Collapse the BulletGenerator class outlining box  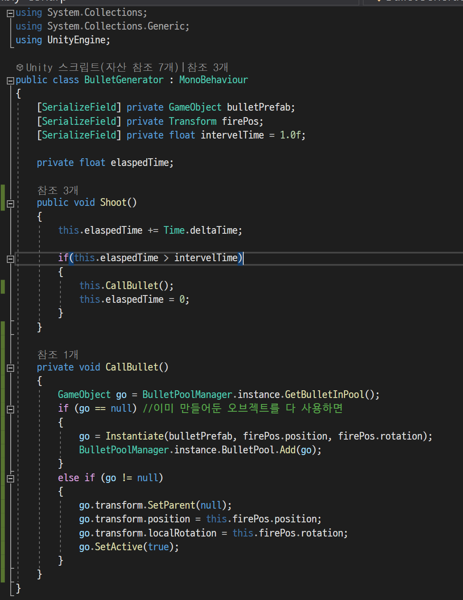click(x=10, y=81)
